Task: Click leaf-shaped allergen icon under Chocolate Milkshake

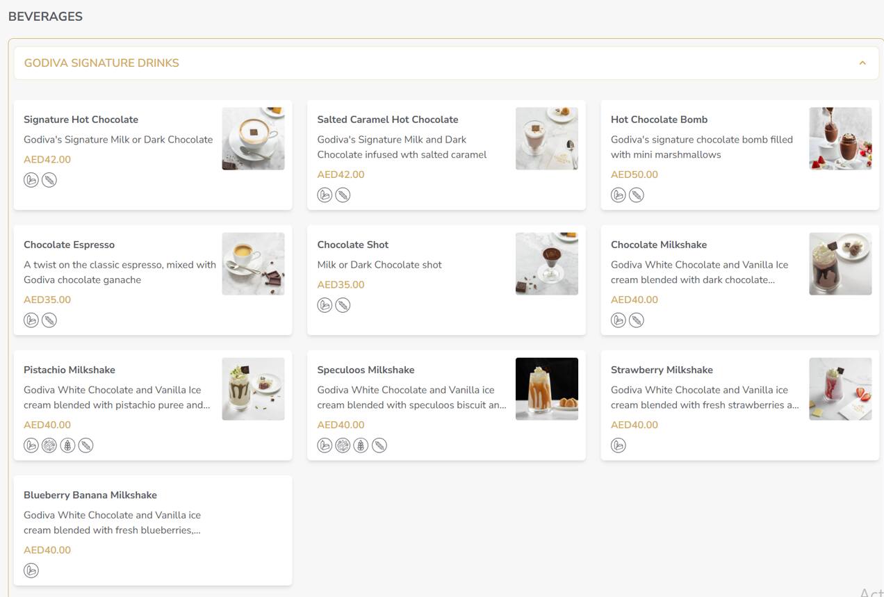Action: pos(637,320)
